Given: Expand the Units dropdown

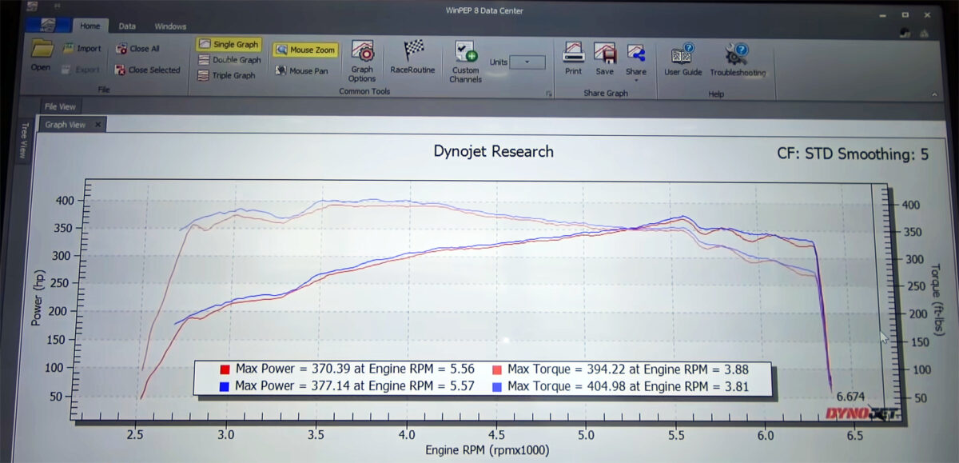Looking at the screenshot, I should tap(527, 62).
